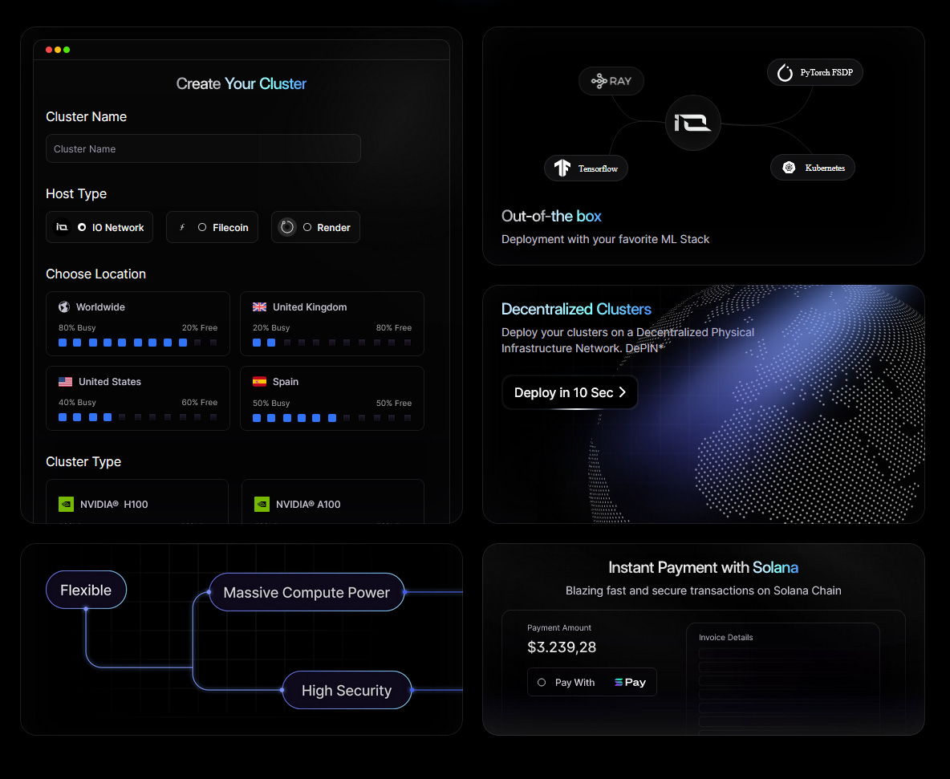
Task: Click the chevron arrow in Deploy button
Action: click(622, 392)
